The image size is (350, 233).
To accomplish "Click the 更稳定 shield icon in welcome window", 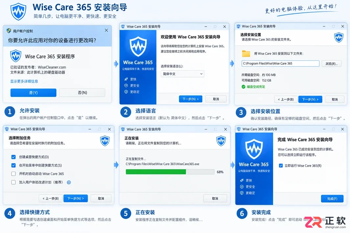I will (x=126, y=92).
